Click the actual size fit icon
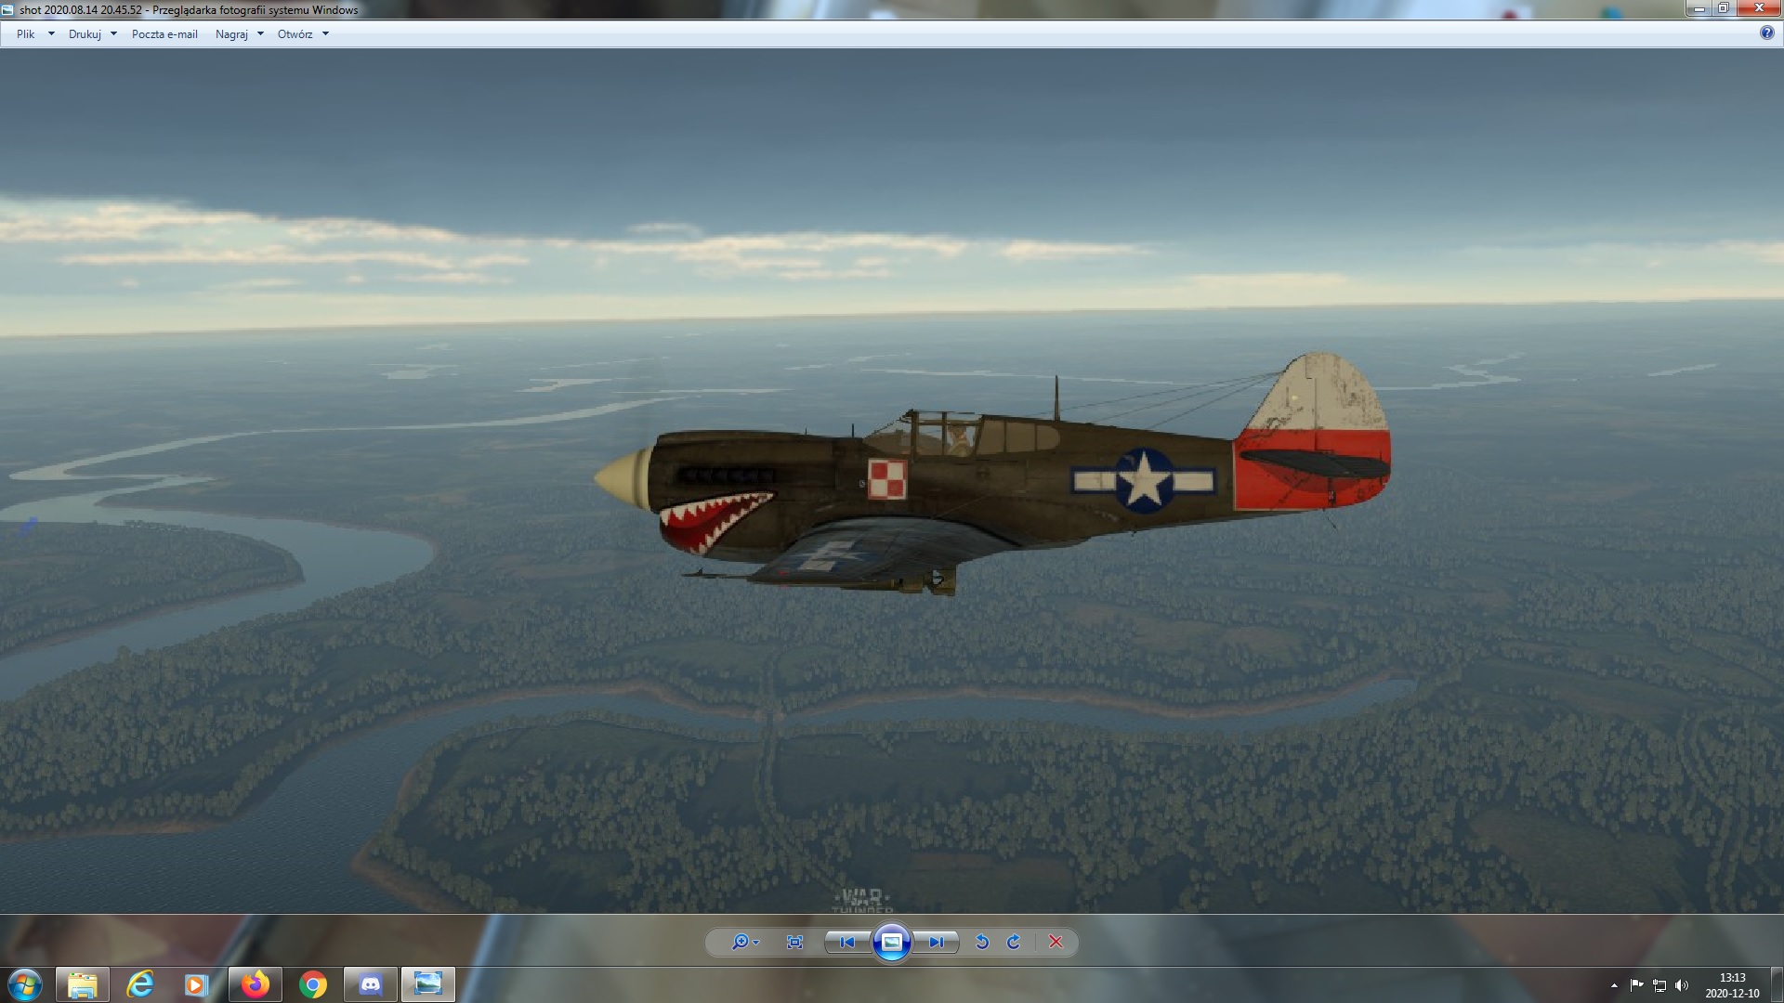 [x=794, y=942]
